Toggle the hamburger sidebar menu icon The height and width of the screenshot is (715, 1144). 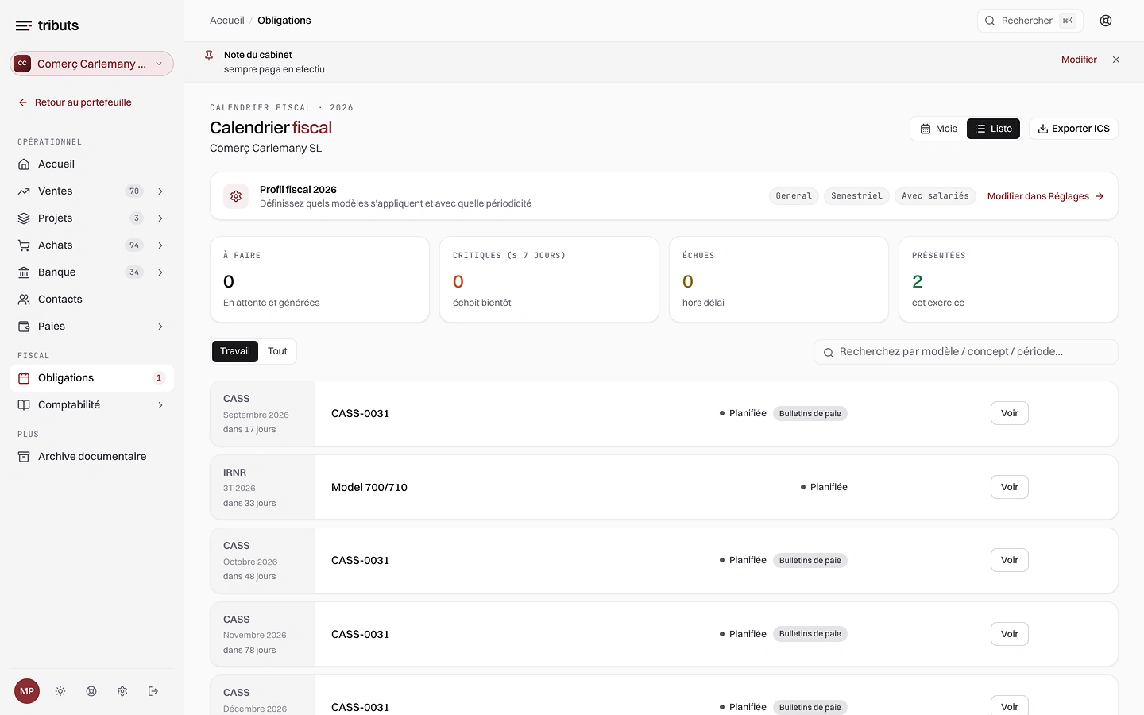[x=24, y=25]
